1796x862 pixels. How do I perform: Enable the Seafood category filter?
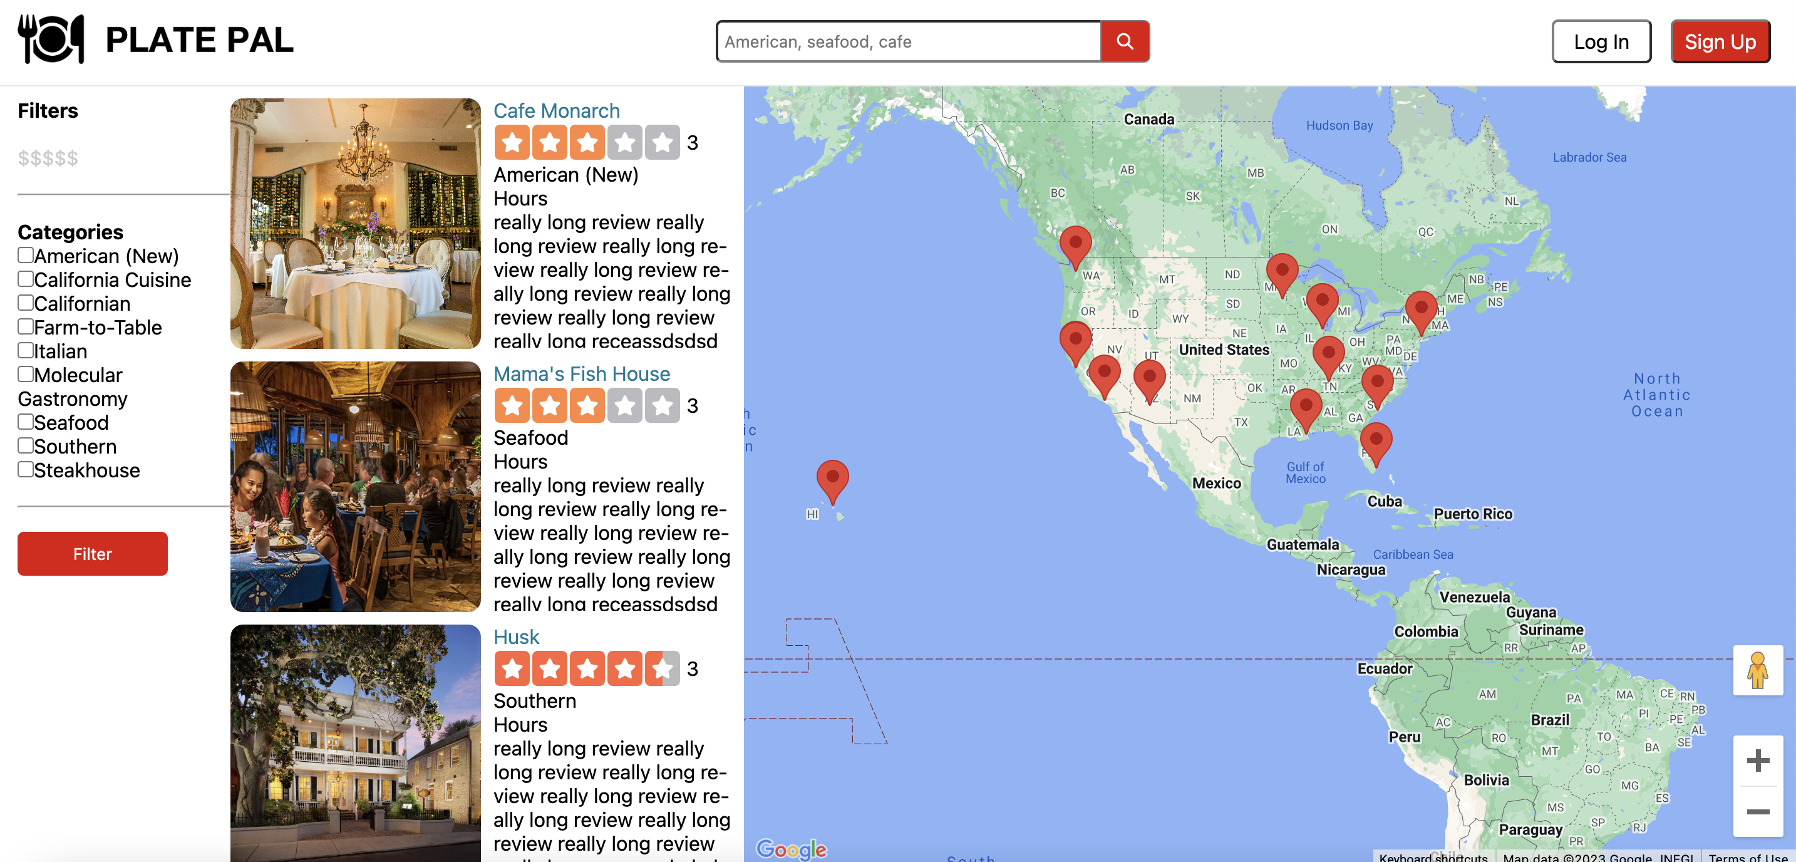point(26,422)
